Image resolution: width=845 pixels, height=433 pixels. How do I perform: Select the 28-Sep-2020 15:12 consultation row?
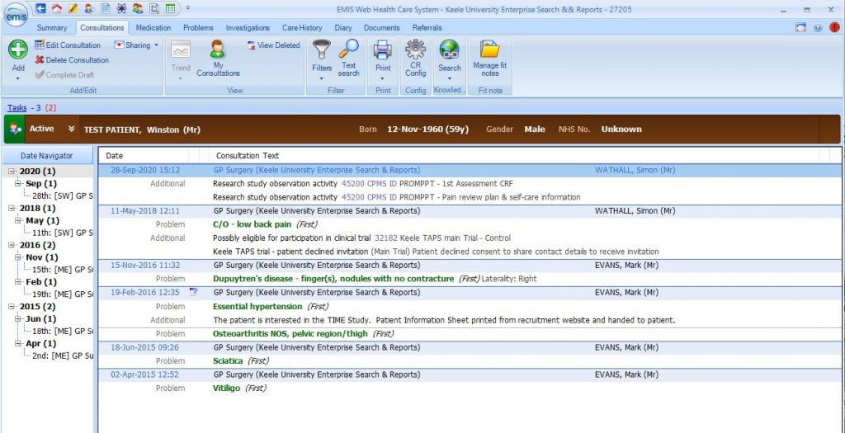(470, 170)
